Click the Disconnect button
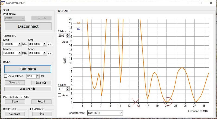The height and width of the screenshot is (119, 217). pos(28,26)
